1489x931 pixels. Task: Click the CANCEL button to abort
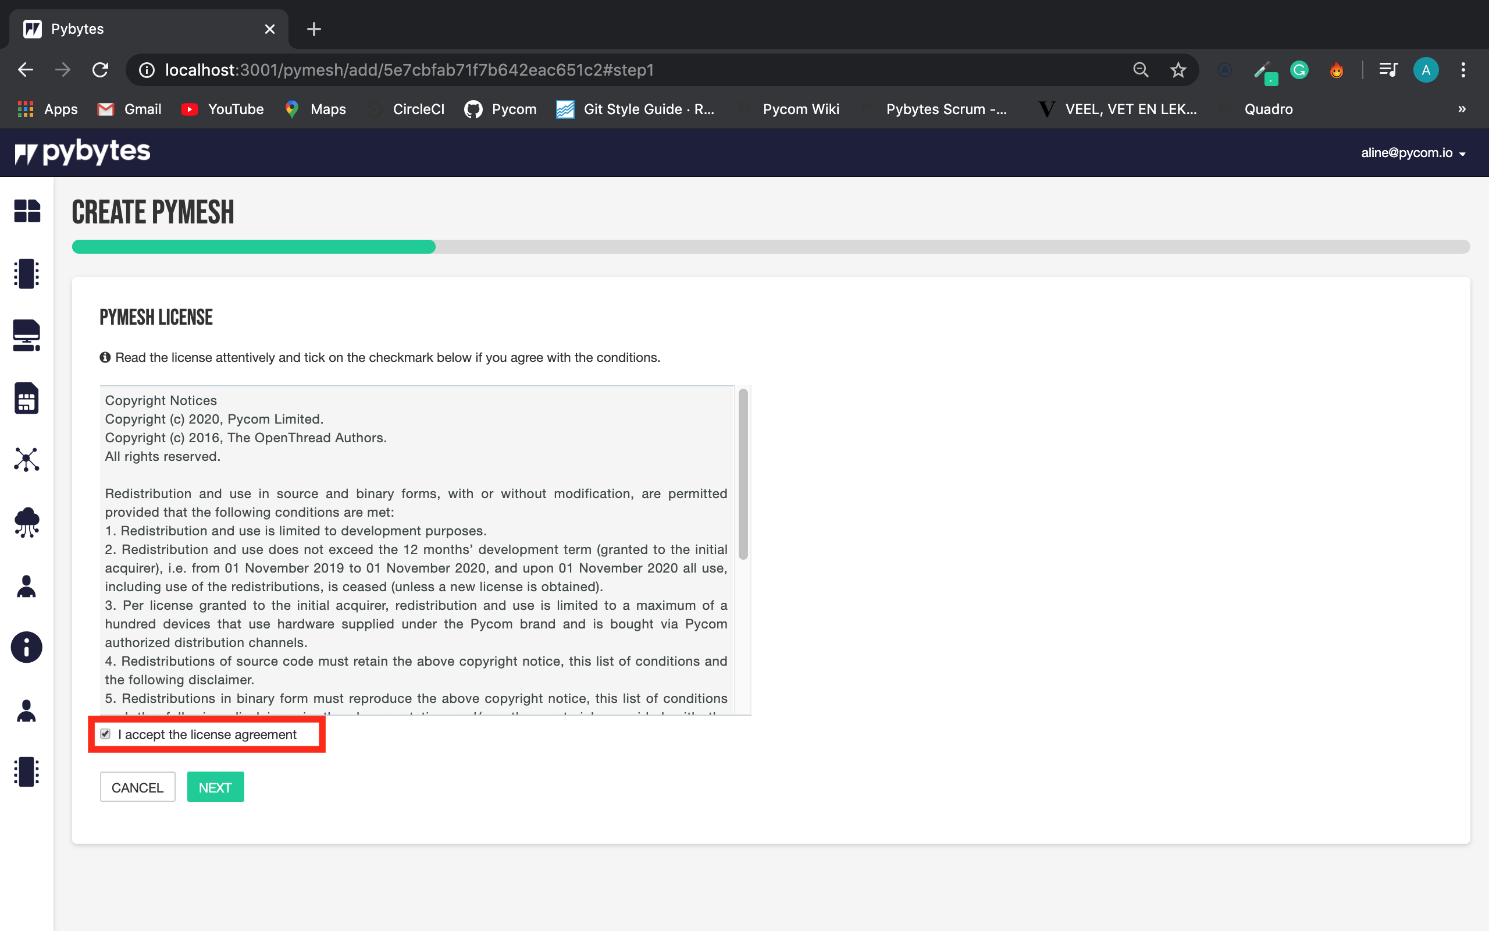(x=137, y=787)
